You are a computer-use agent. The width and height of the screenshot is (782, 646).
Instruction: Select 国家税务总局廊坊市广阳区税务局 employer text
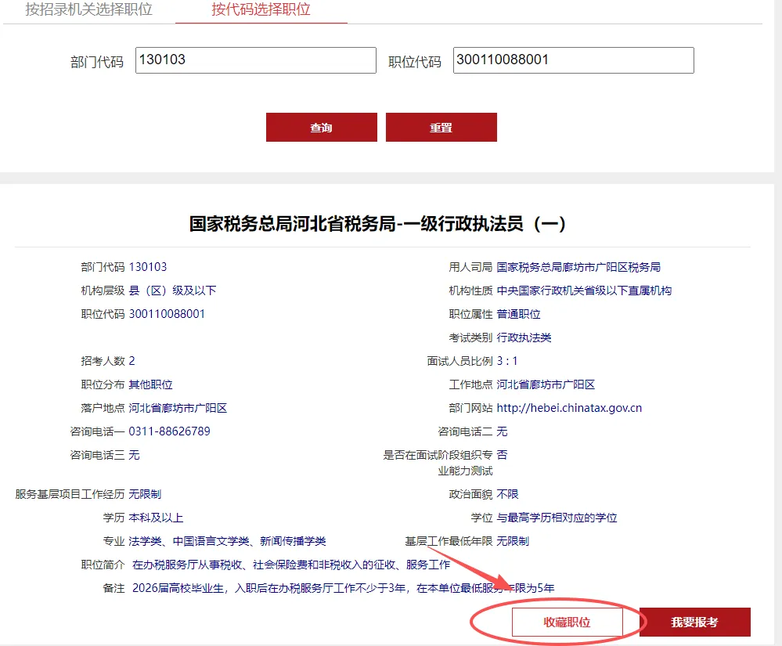tap(578, 267)
